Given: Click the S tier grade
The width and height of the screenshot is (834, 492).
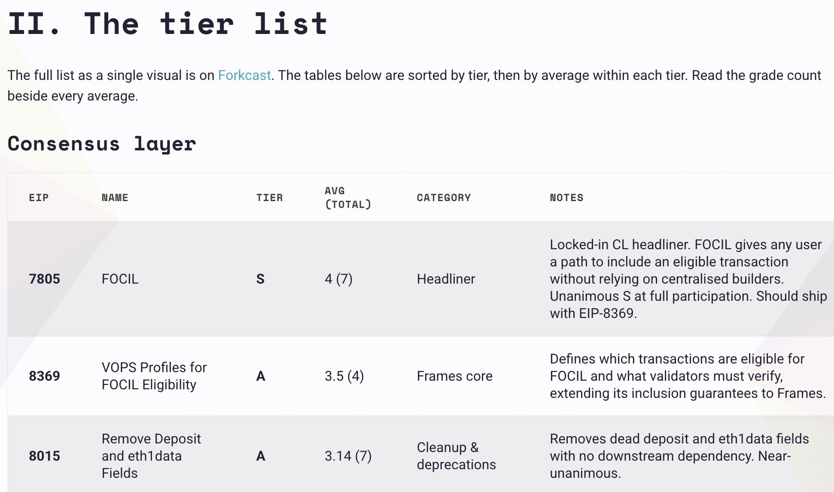Looking at the screenshot, I should coord(260,279).
